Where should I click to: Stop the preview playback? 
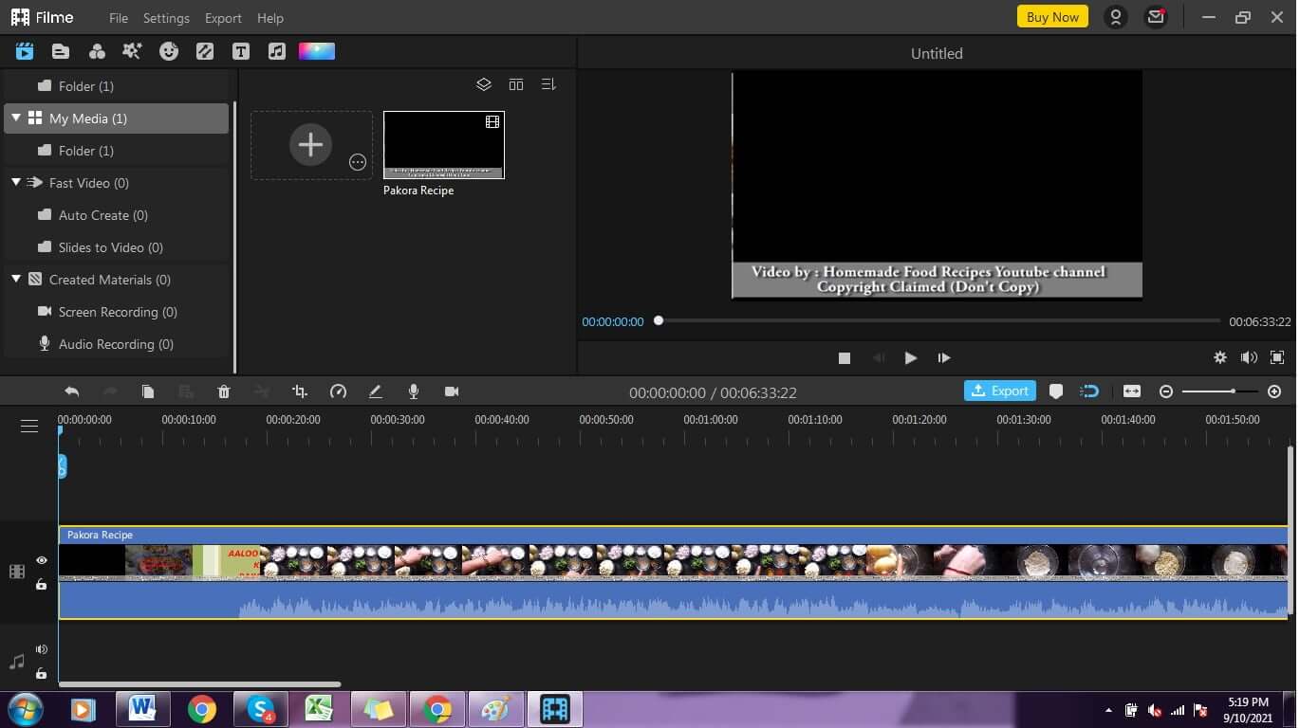(x=845, y=358)
